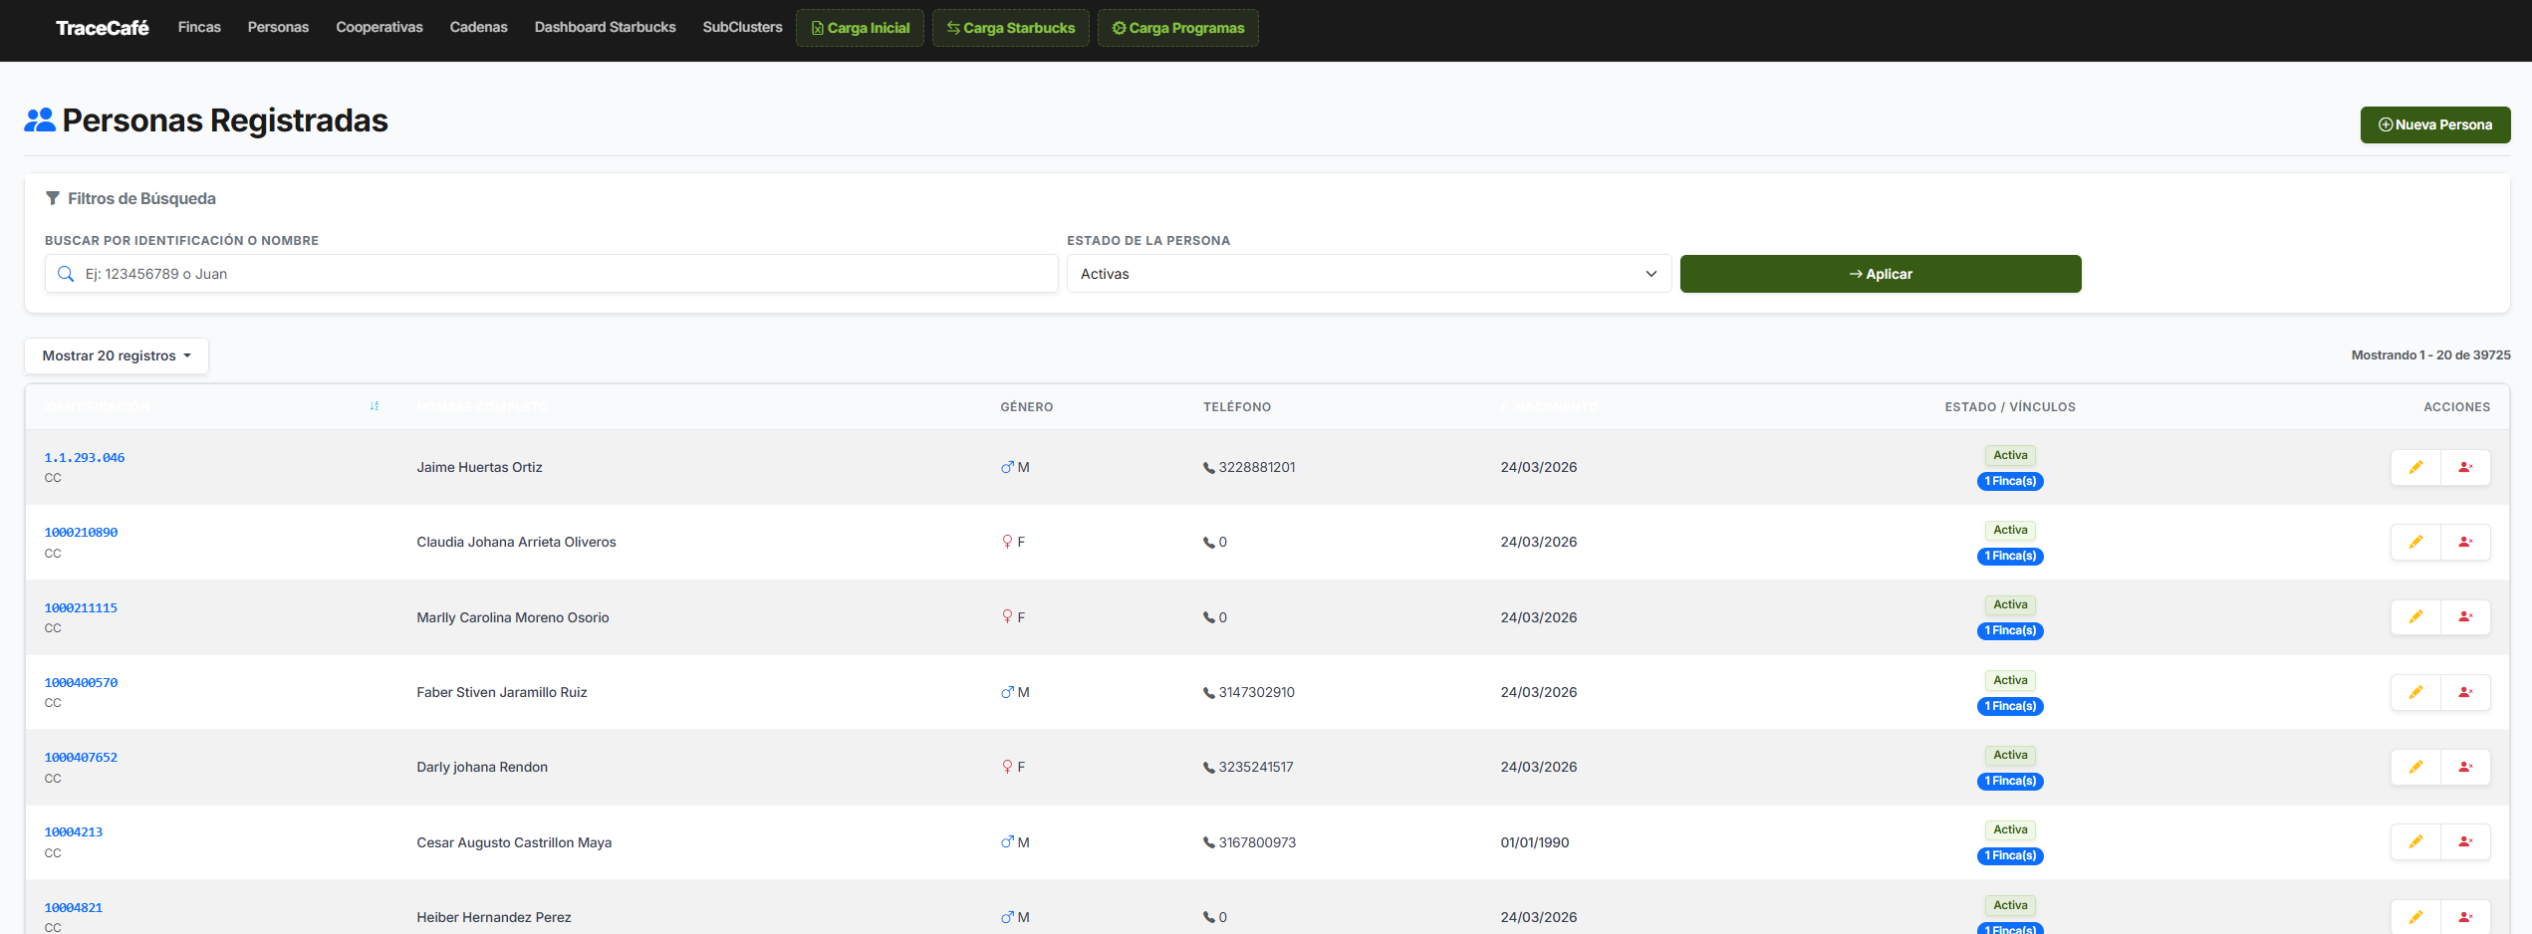Click female gender icon for Claudia Johana
The height and width of the screenshot is (934, 2532).
[1007, 542]
